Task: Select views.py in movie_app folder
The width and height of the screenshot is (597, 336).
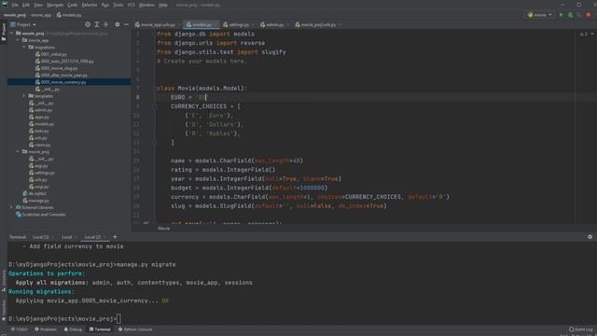Action: point(42,145)
